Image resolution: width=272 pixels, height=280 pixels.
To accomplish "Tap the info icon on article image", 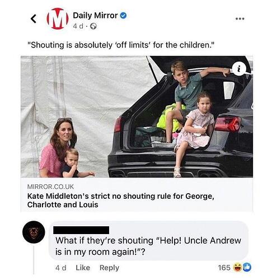I will pyautogui.click(x=239, y=69).
